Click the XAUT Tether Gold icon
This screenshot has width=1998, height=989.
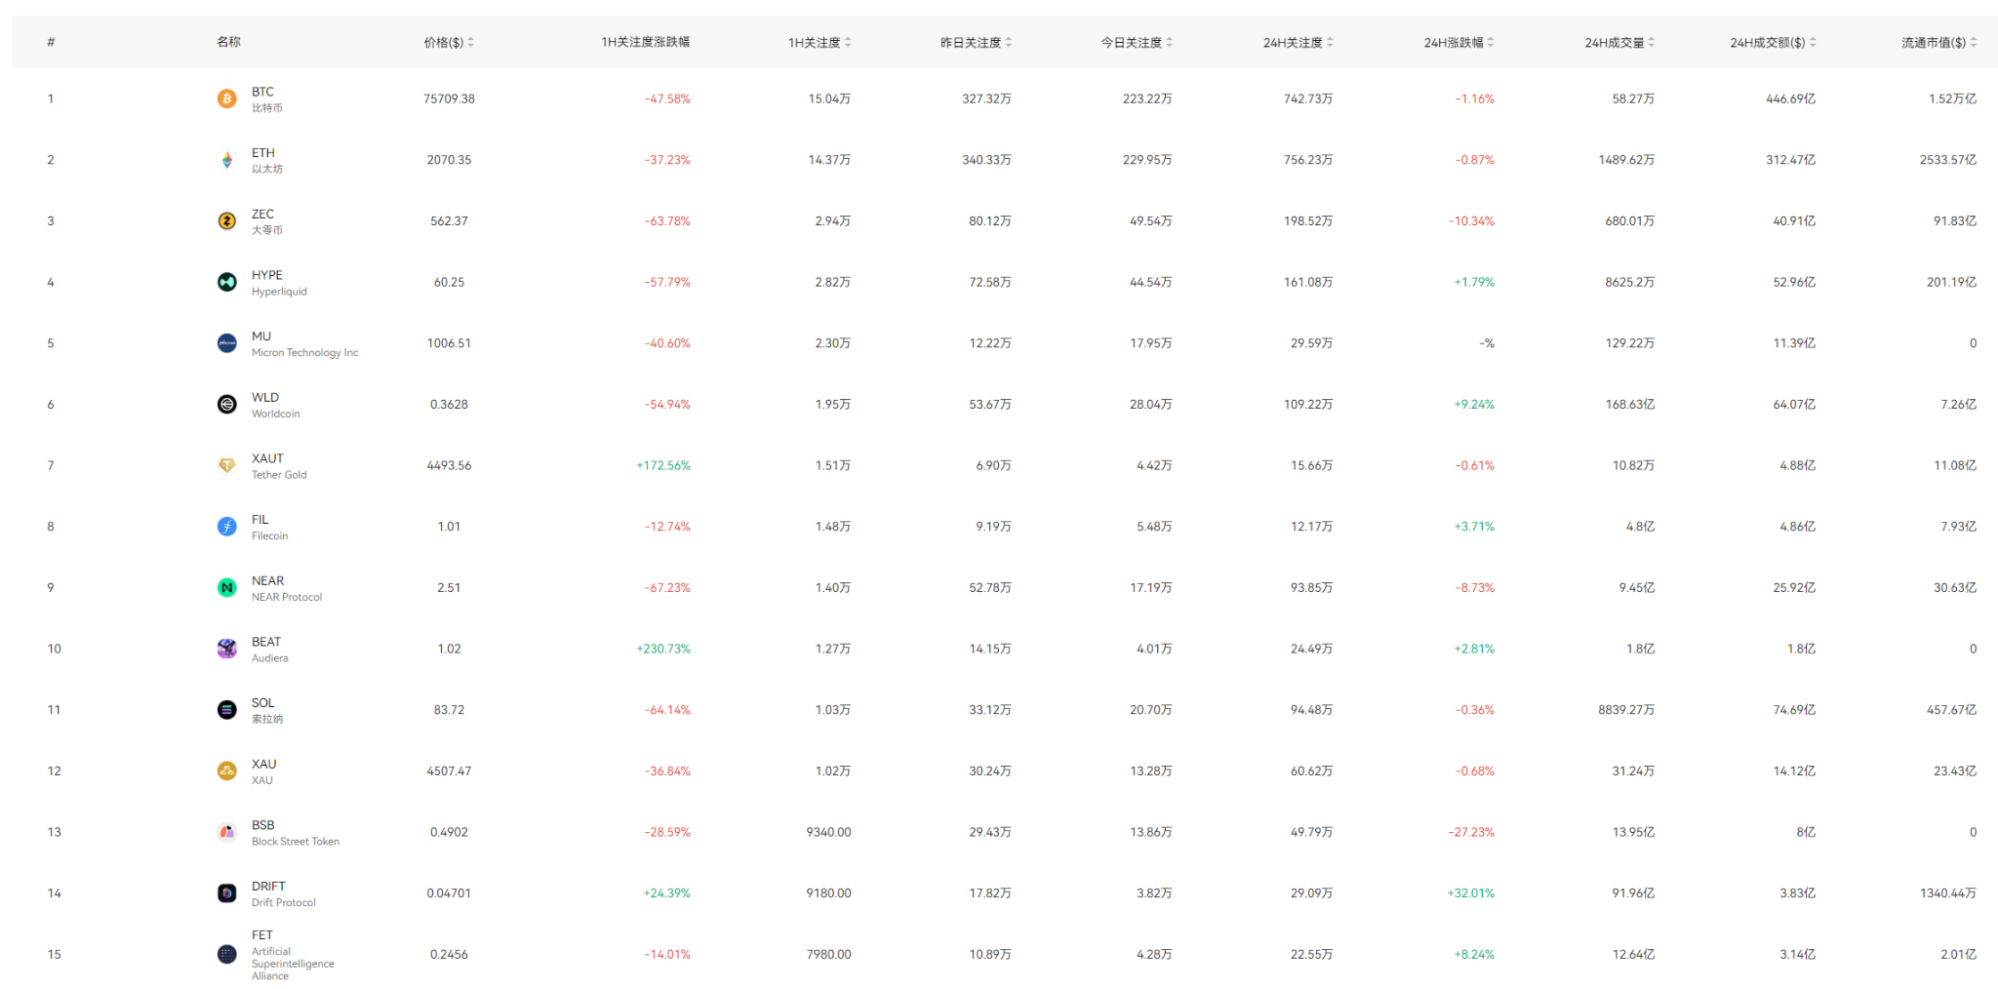[226, 465]
